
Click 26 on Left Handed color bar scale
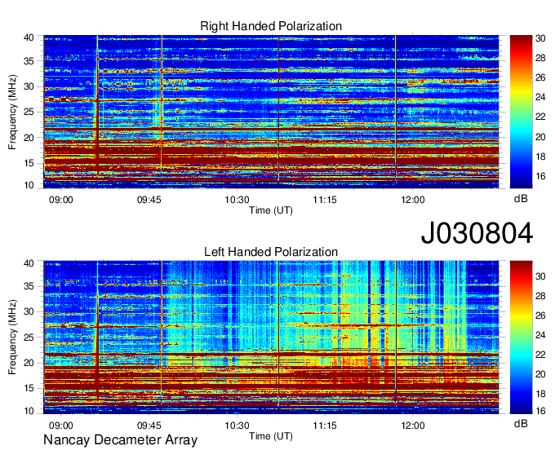(x=540, y=315)
